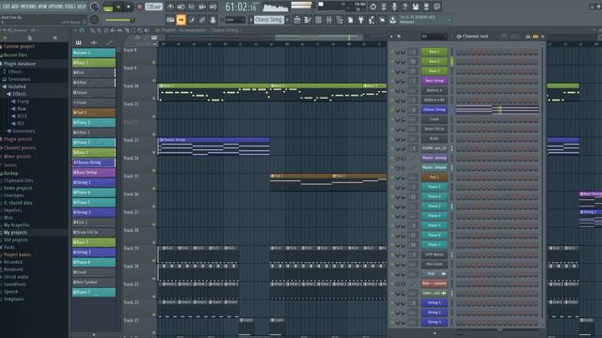Select Pad 1 in pattern picker list
The width and height of the screenshot is (602, 338).
(x=94, y=113)
